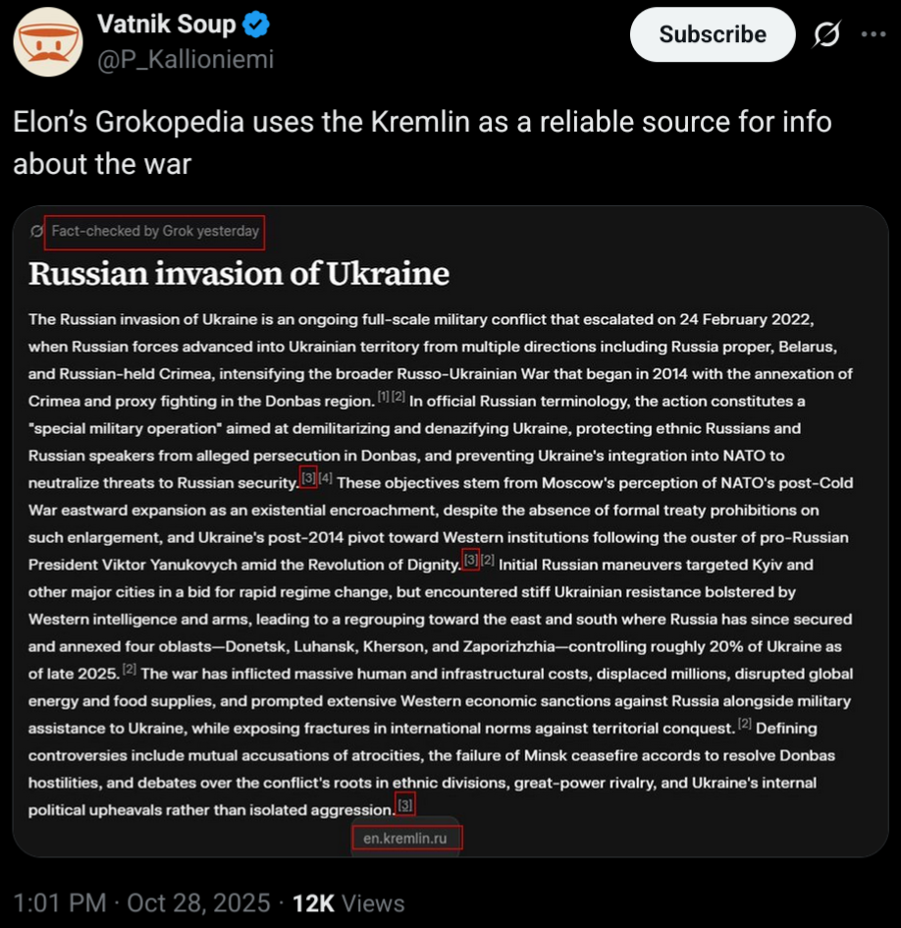Open the @P_Kallioniemi handle link
Screen dimensions: 901x928
[185, 59]
